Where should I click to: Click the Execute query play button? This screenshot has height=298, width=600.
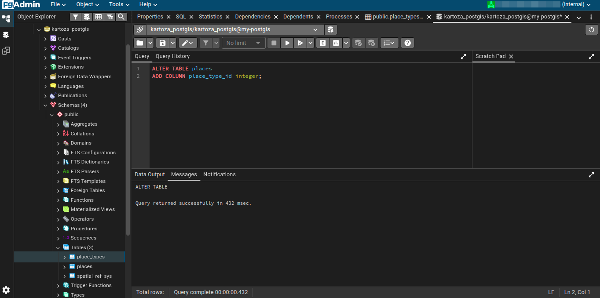pos(287,43)
